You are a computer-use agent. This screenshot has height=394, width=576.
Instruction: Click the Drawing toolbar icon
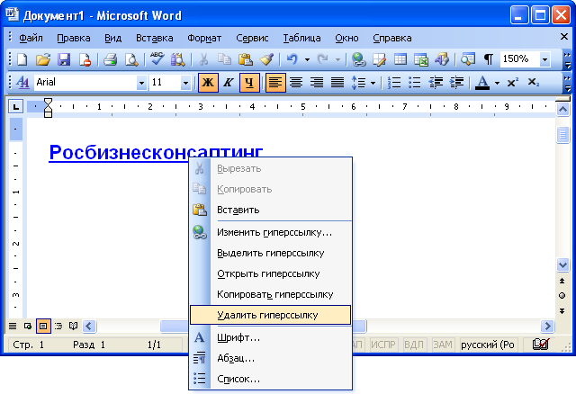[x=442, y=59]
